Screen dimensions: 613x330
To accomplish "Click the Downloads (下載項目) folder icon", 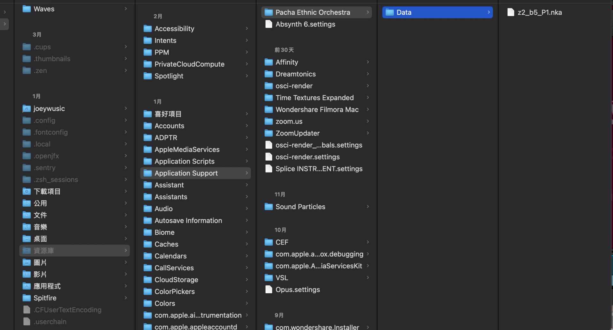I will (26, 191).
